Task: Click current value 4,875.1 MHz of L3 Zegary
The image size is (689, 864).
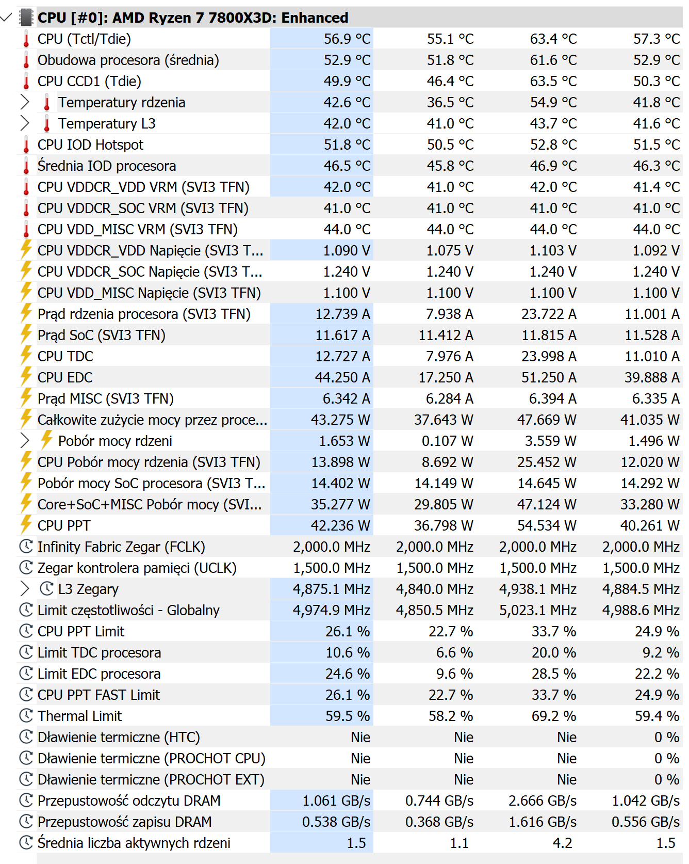Action: (x=332, y=589)
